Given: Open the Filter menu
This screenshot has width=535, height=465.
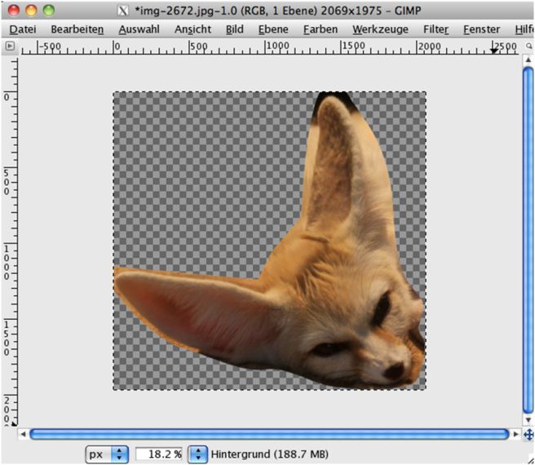Looking at the screenshot, I should [436, 29].
